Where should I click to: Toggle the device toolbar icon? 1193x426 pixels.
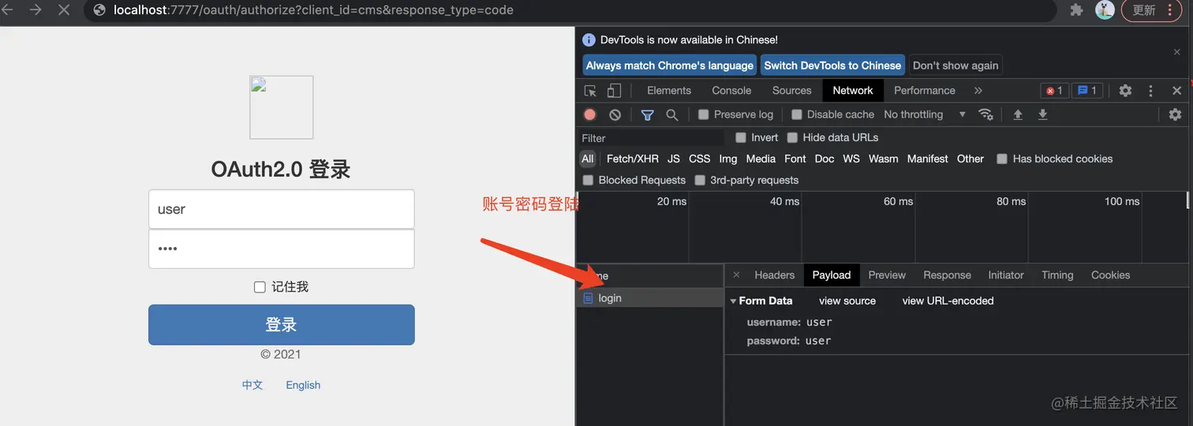point(614,91)
